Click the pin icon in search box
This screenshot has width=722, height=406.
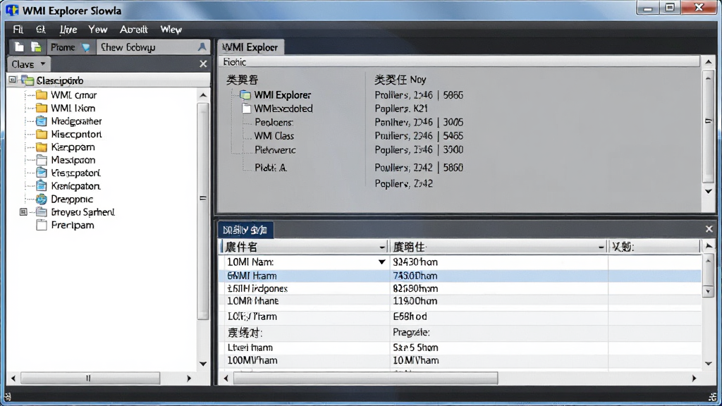(202, 47)
